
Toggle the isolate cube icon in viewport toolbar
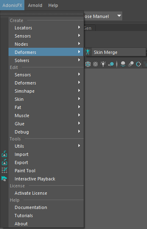88,64
